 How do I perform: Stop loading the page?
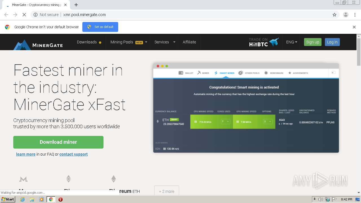(24, 15)
